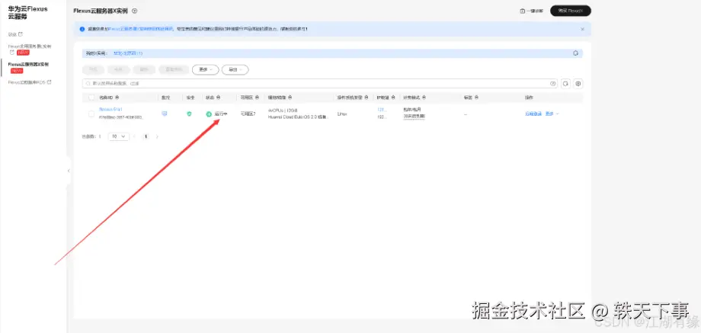Click the filter icon on 计费模式 column
701x333 pixels.
424,98
